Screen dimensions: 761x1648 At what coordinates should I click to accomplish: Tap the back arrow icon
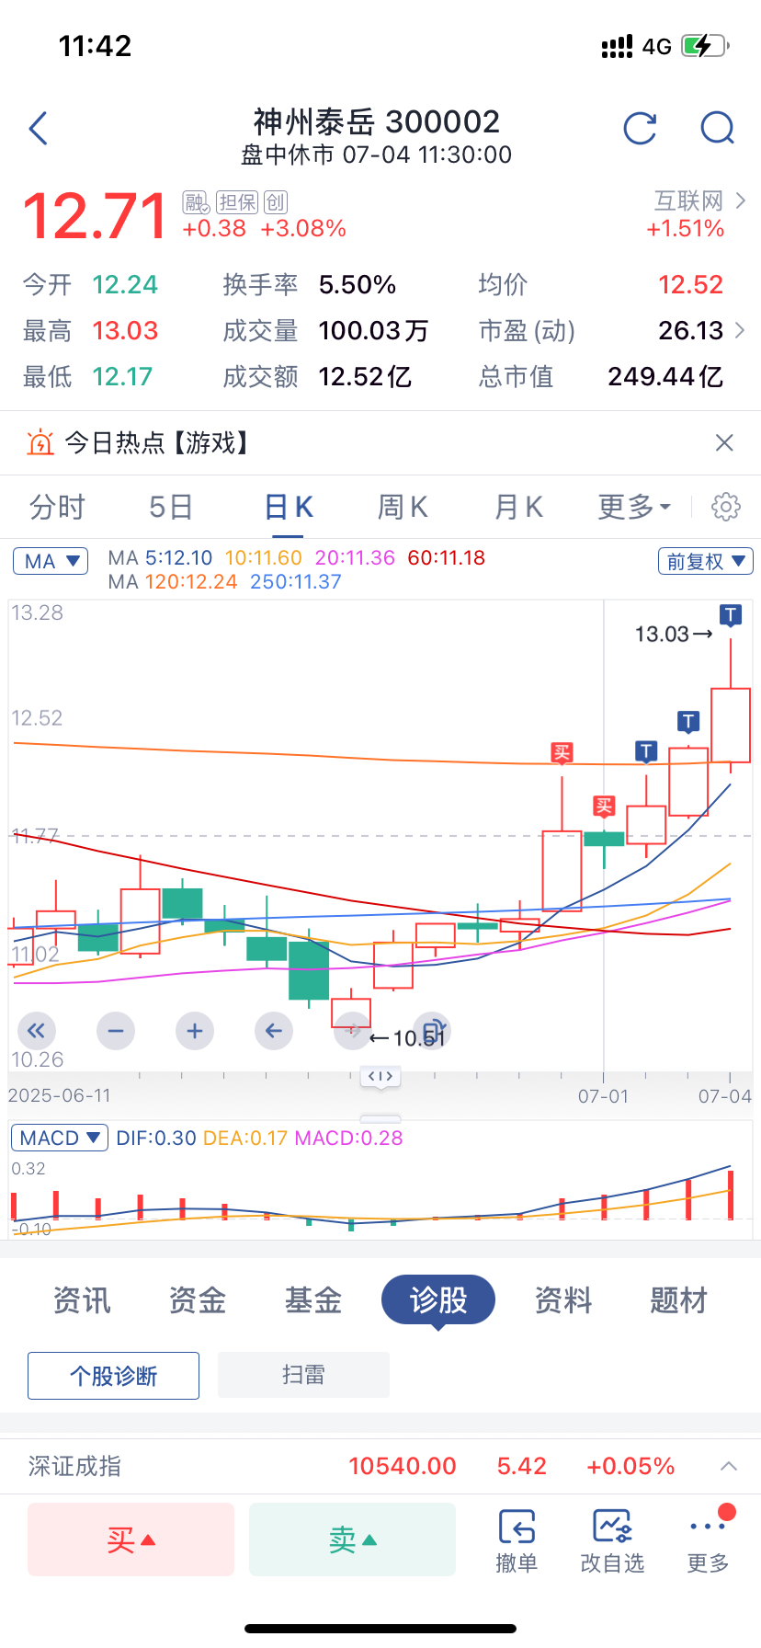pos(39,129)
